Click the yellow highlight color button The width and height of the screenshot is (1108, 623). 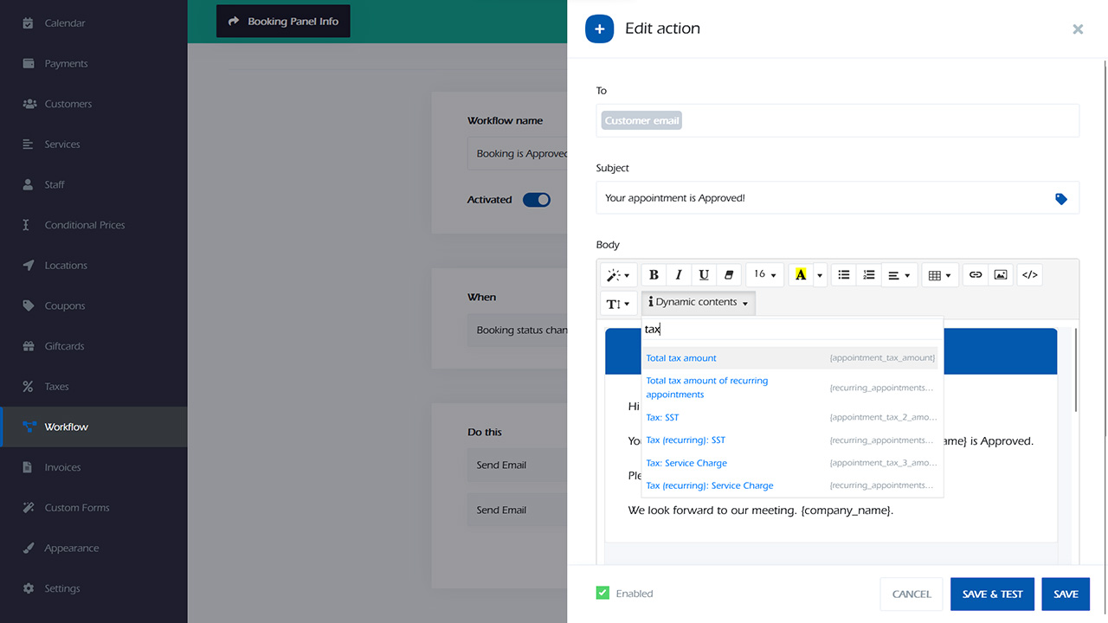pyautogui.click(x=801, y=275)
